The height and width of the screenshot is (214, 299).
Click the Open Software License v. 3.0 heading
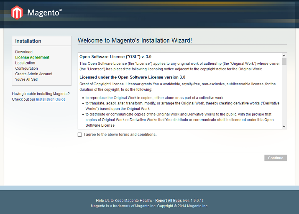pos(115,56)
